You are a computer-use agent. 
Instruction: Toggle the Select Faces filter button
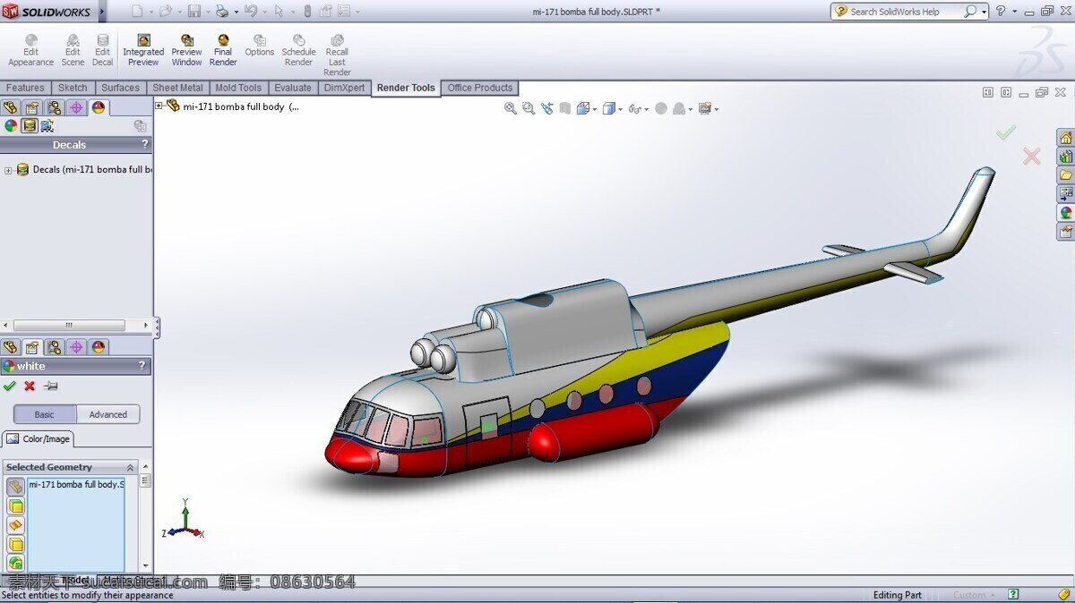pyautogui.click(x=16, y=506)
